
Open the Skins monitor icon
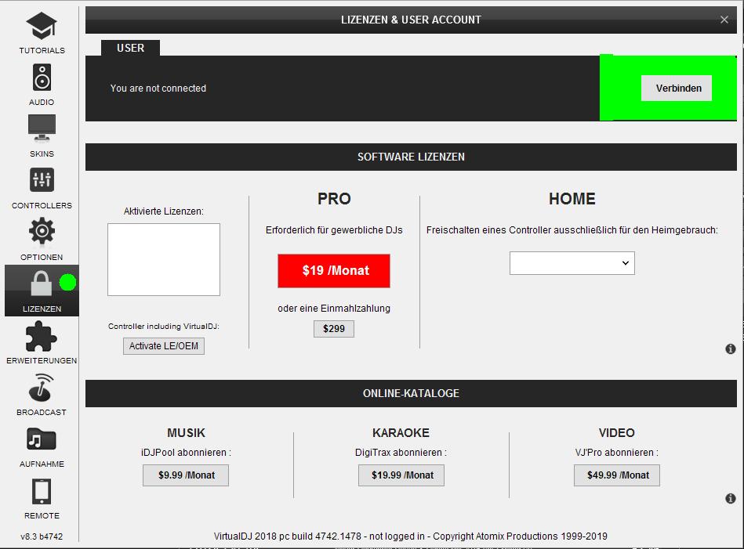(42, 128)
